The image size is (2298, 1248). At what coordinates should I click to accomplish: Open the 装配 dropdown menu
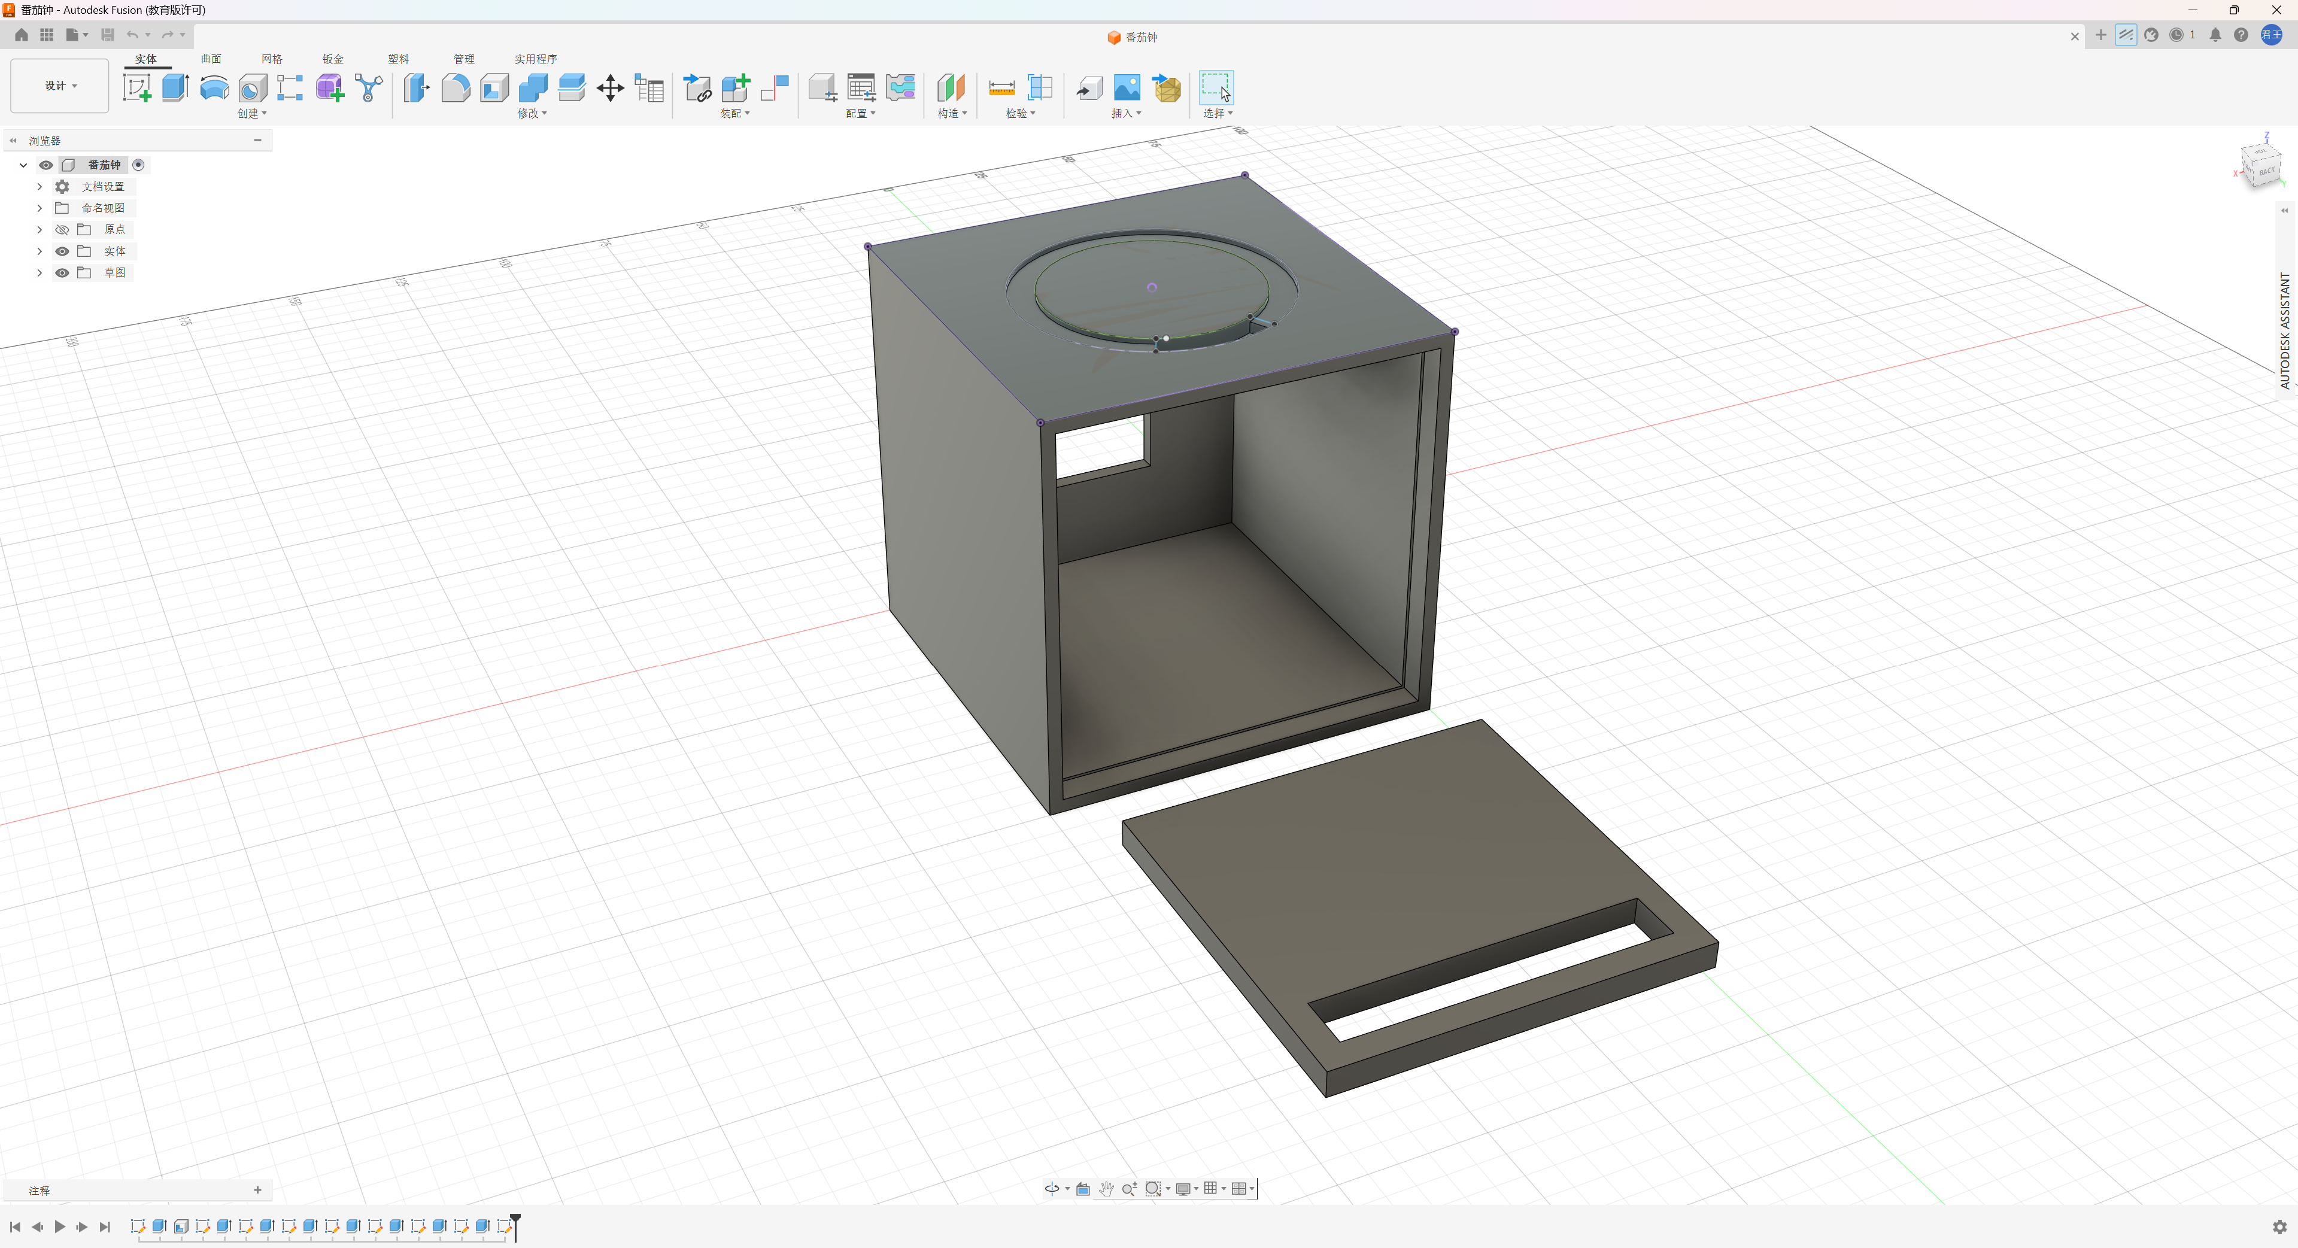tap(734, 113)
